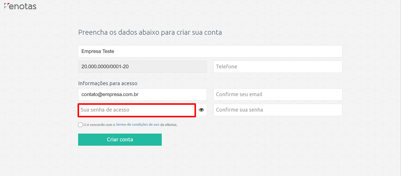This screenshot has height=176, width=401.
Task: Open the termo de condições de uso link
Action: [x=138, y=125]
